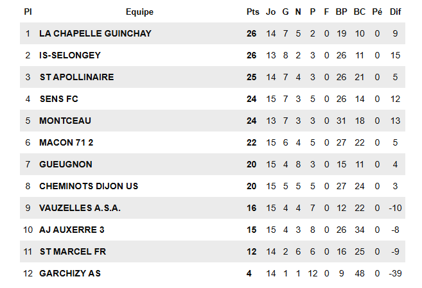Click the Pts column header

tap(252, 12)
